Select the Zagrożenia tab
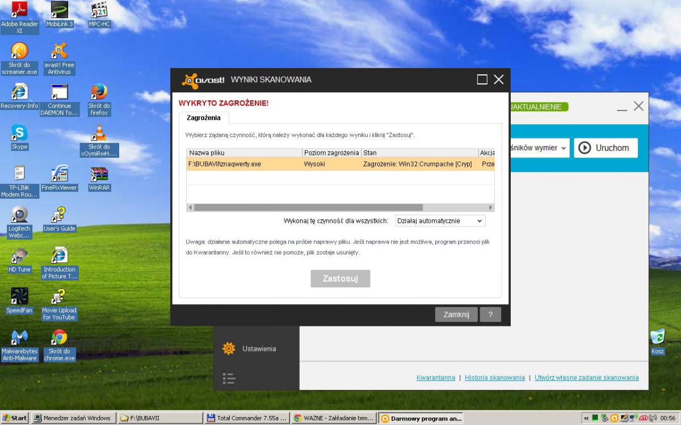Viewport: 681px width, 425px height. tap(204, 117)
